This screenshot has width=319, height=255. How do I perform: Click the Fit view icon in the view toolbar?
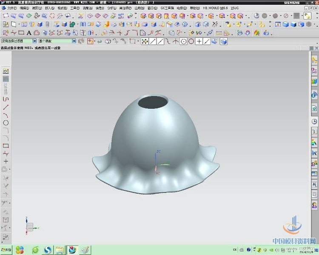(x=277, y=24)
